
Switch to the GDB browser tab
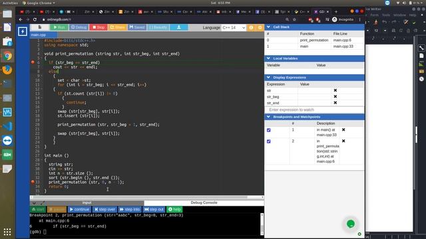click(x=321, y=12)
